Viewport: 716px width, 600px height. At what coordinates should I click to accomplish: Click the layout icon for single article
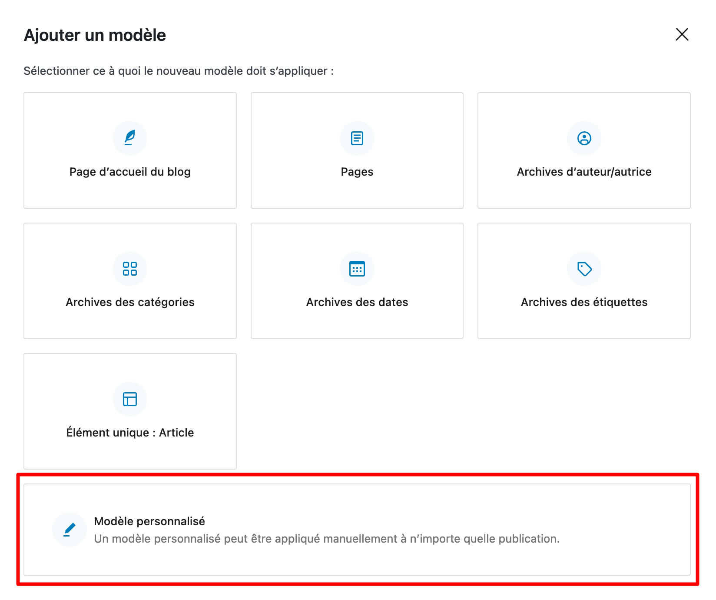pos(130,399)
